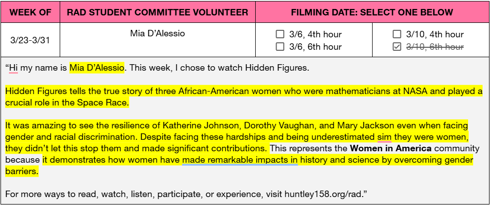The width and height of the screenshot is (490, 205).
Task: Check the 3/6, 4th hour checkbox
Action: pos(280,35)
